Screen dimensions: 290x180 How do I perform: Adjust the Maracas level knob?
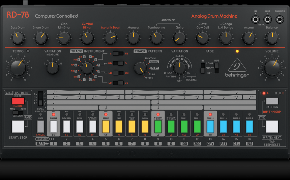(134, 38)
